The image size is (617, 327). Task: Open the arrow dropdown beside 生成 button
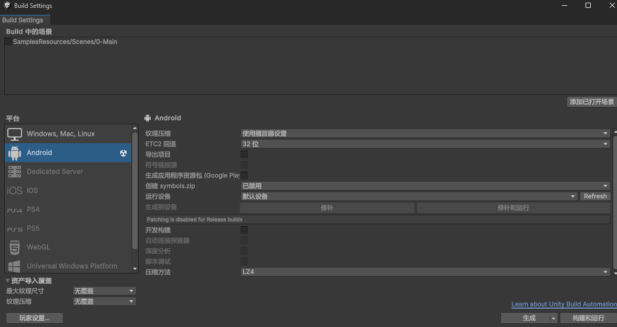click(553, 318)
